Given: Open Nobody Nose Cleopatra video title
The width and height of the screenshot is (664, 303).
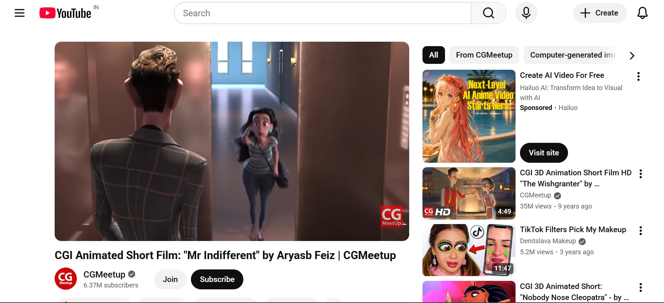Looking at the screenshot, I should 574,292.
